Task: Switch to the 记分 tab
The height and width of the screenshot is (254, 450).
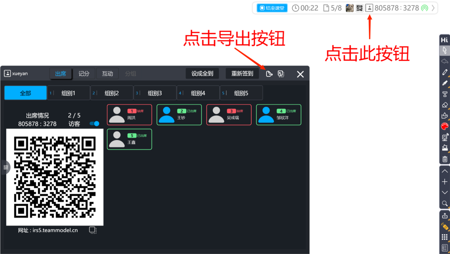Action: [x=84, y=74]
